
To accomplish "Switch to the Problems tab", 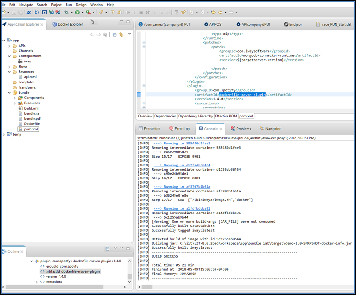I will pos(241,129).
